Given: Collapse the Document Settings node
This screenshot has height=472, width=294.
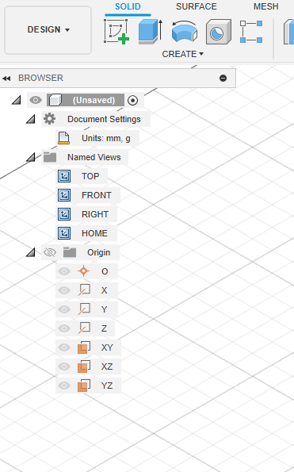Looking at the screenshot, I should pos(31,119).
